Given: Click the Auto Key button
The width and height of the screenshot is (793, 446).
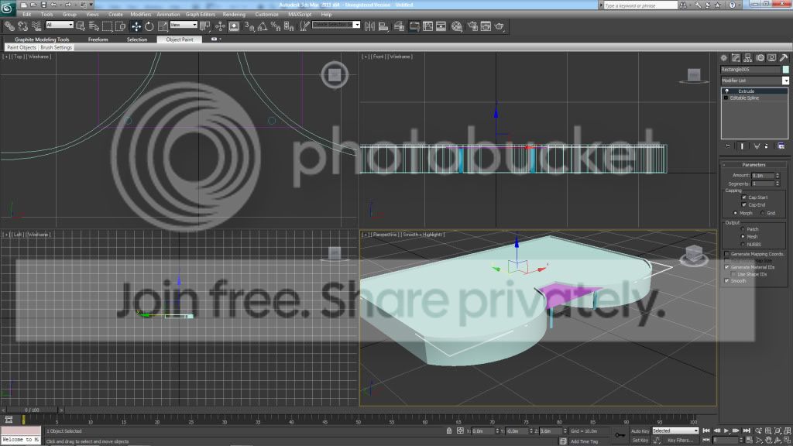Looking at the screenshot, I should (640, 431).
